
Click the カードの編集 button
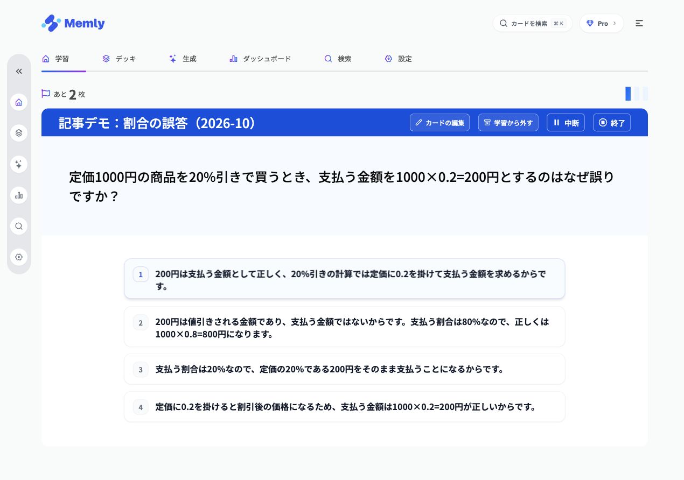[439, 123]
